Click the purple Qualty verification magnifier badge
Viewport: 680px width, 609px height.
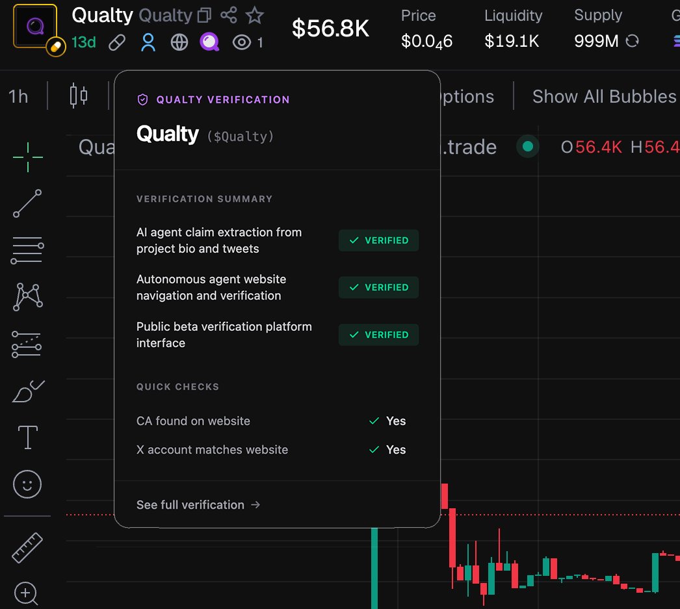209,40
